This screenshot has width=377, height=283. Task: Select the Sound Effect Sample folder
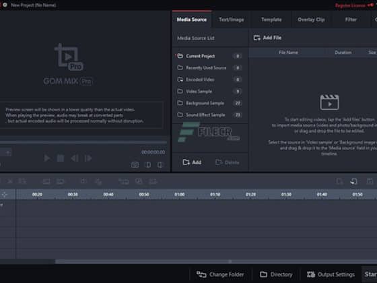(209, 115)
